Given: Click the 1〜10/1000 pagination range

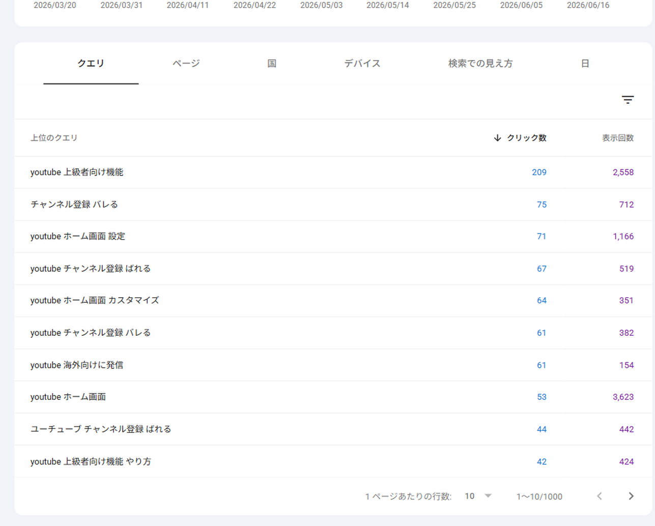Looking at the screenshot, I should tap(539, 496).
